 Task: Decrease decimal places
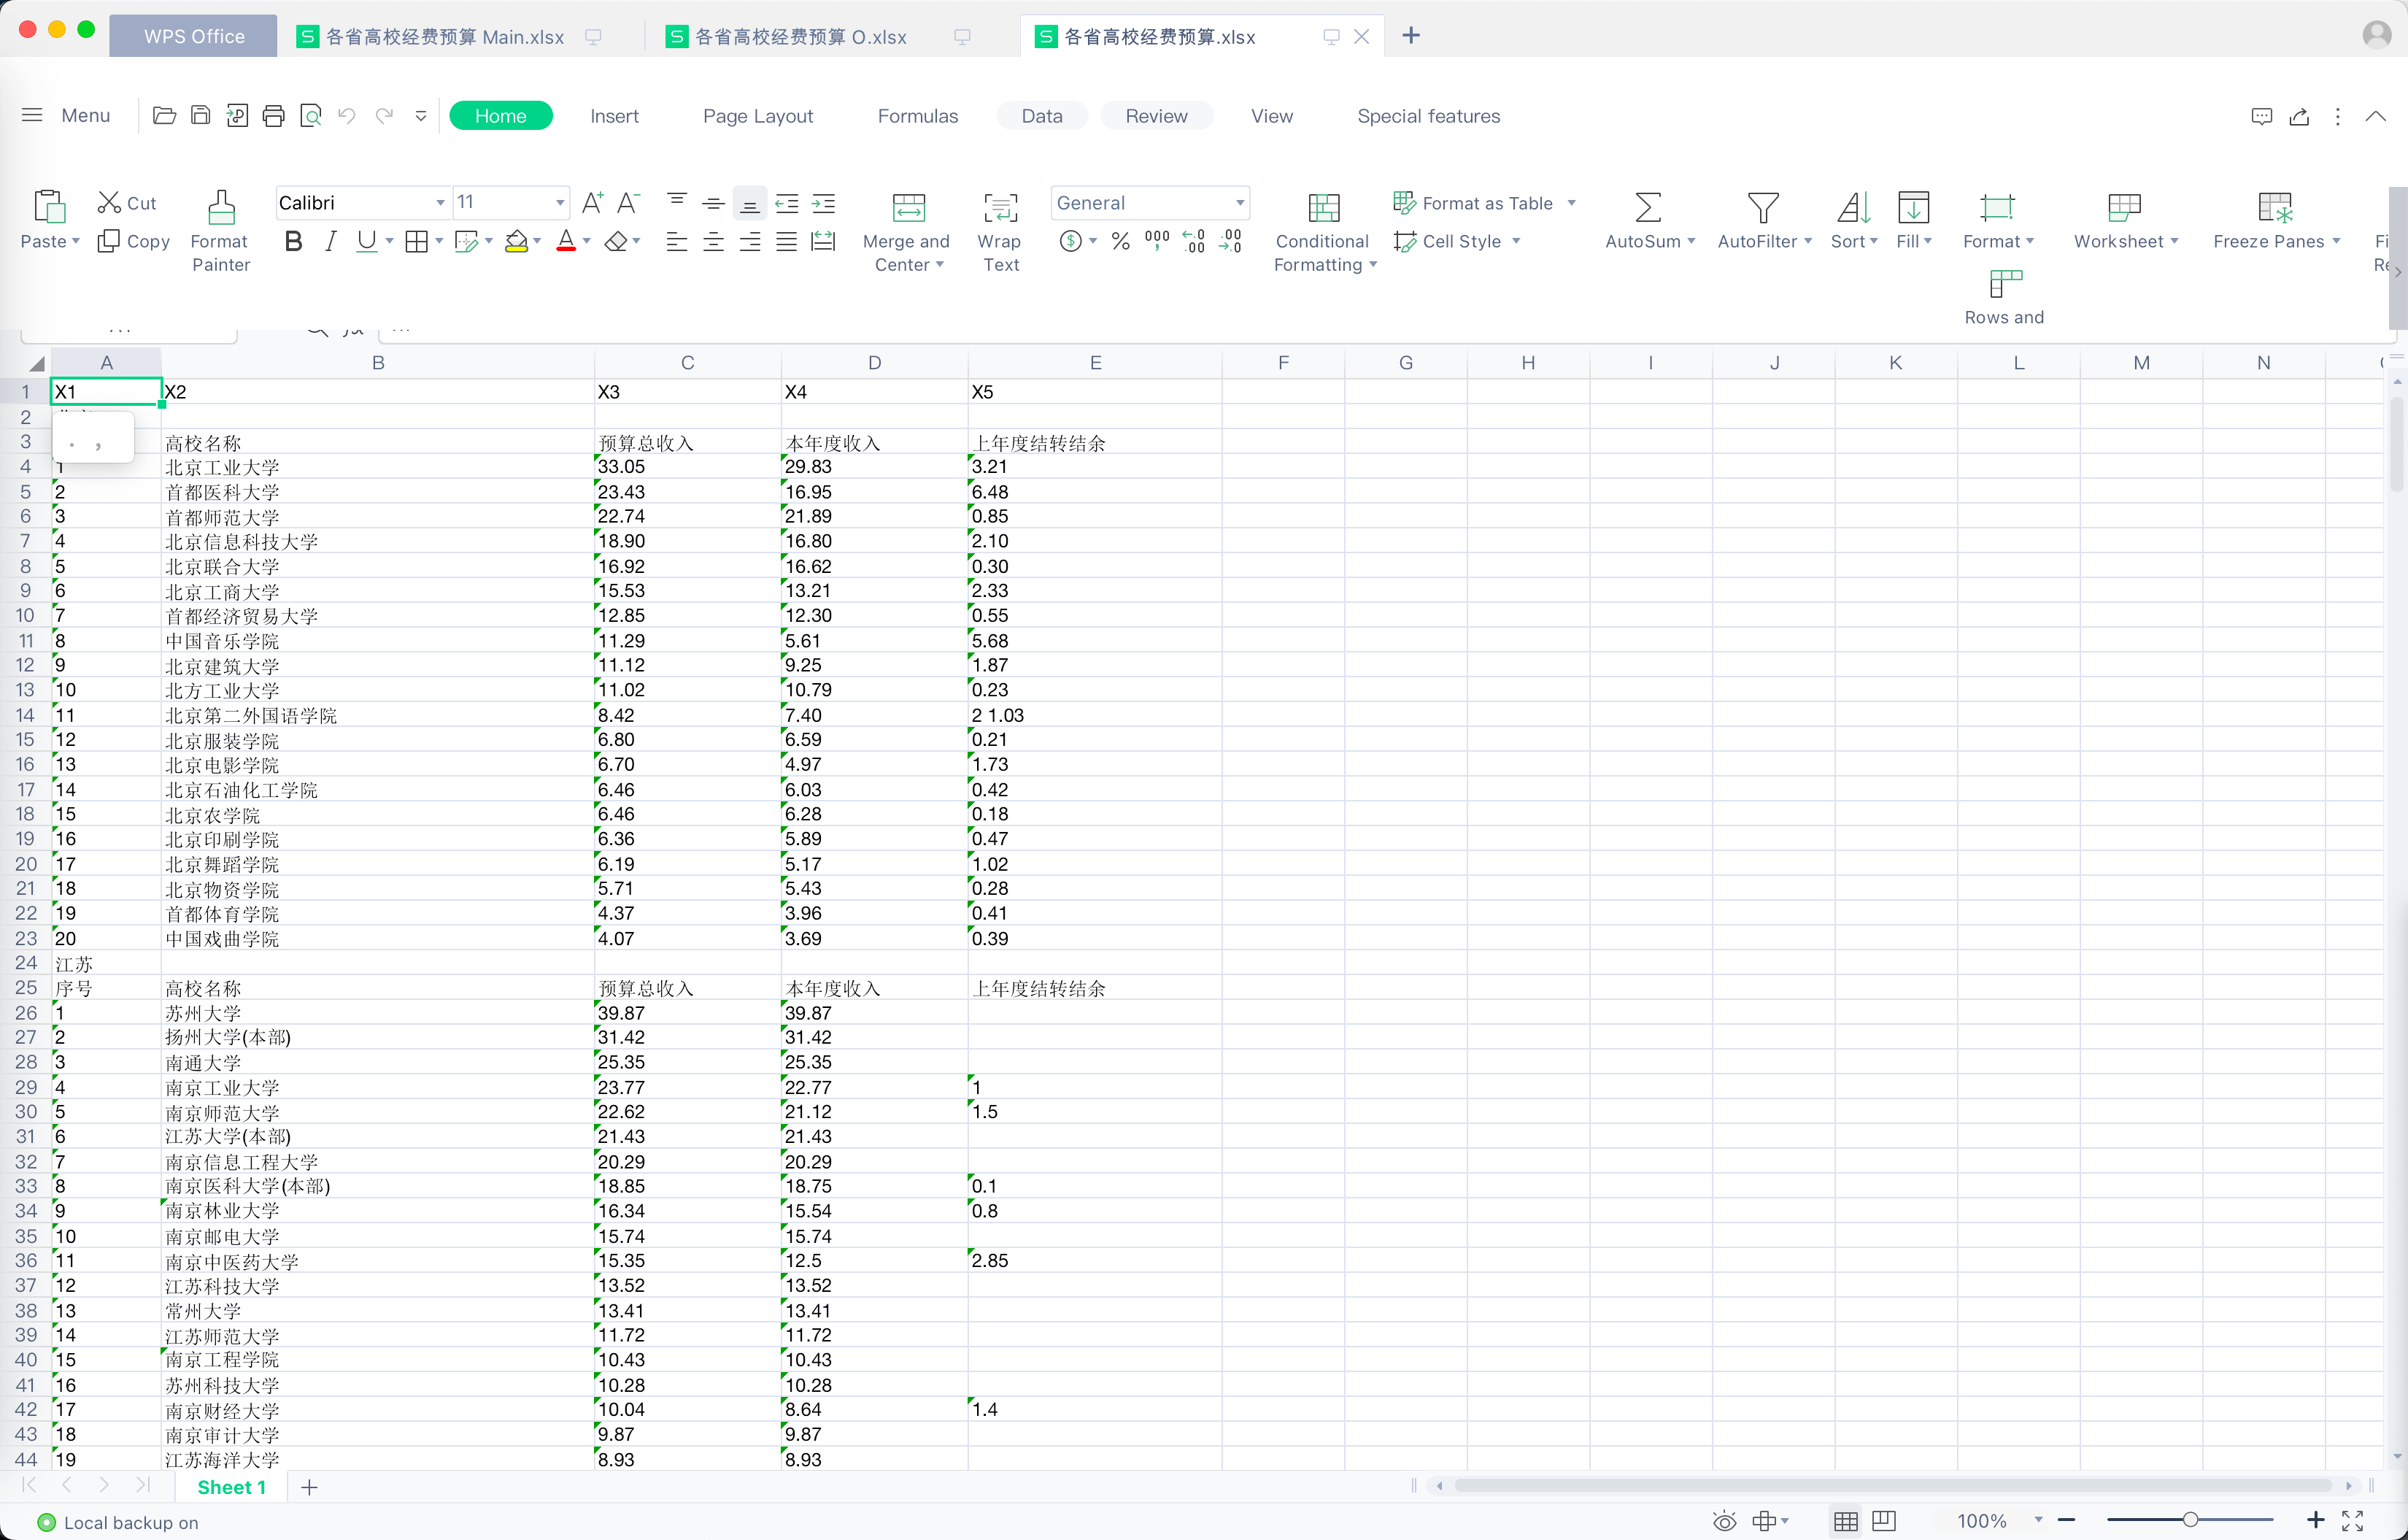1230,241
